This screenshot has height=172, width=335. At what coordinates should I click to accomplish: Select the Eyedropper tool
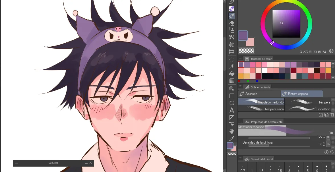point(231,138)
